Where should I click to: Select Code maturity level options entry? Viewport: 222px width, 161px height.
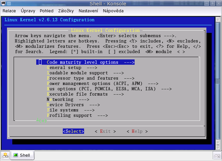click(85, 62)
